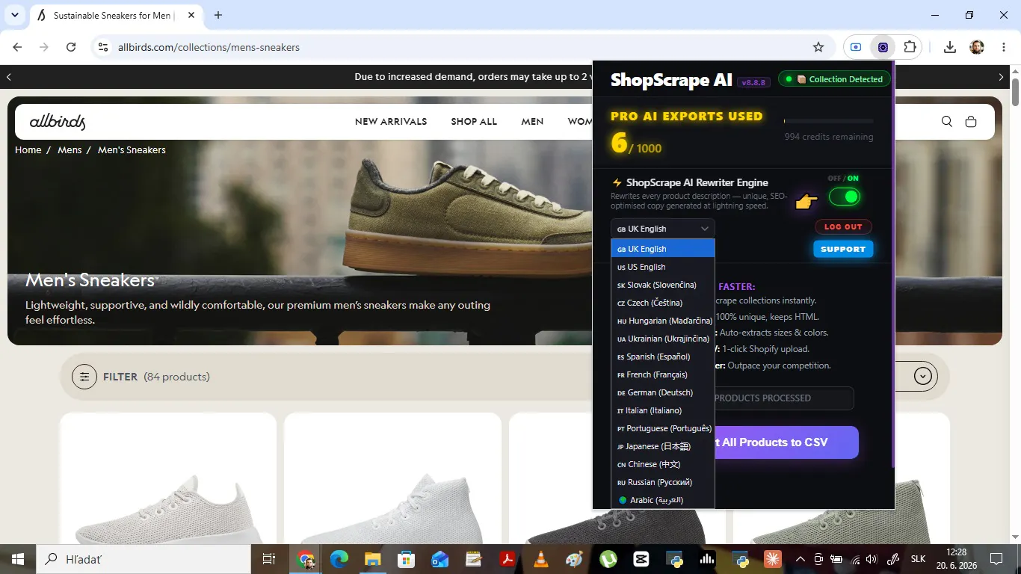Open Outlook from the taskbar

[440, 559]
